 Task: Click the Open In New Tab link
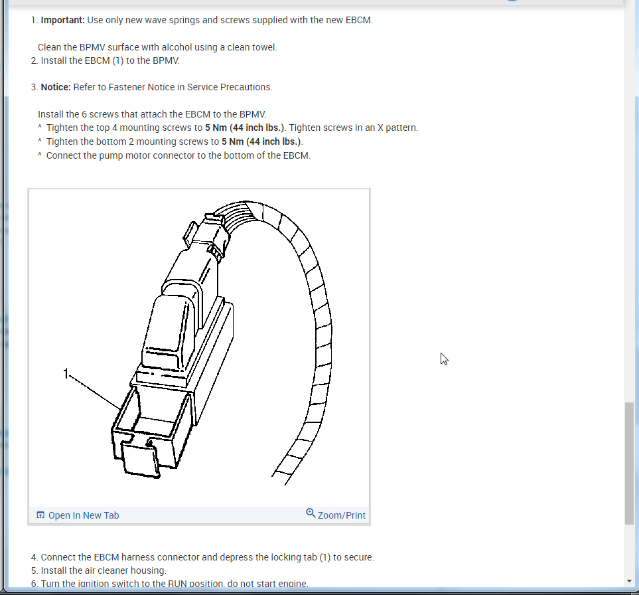click(84, 515)
